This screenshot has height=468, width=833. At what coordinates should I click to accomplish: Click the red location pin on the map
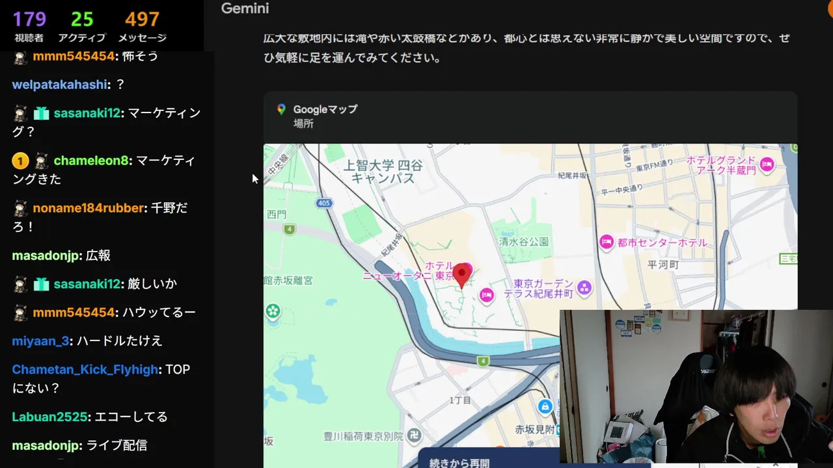coord(462,276)
